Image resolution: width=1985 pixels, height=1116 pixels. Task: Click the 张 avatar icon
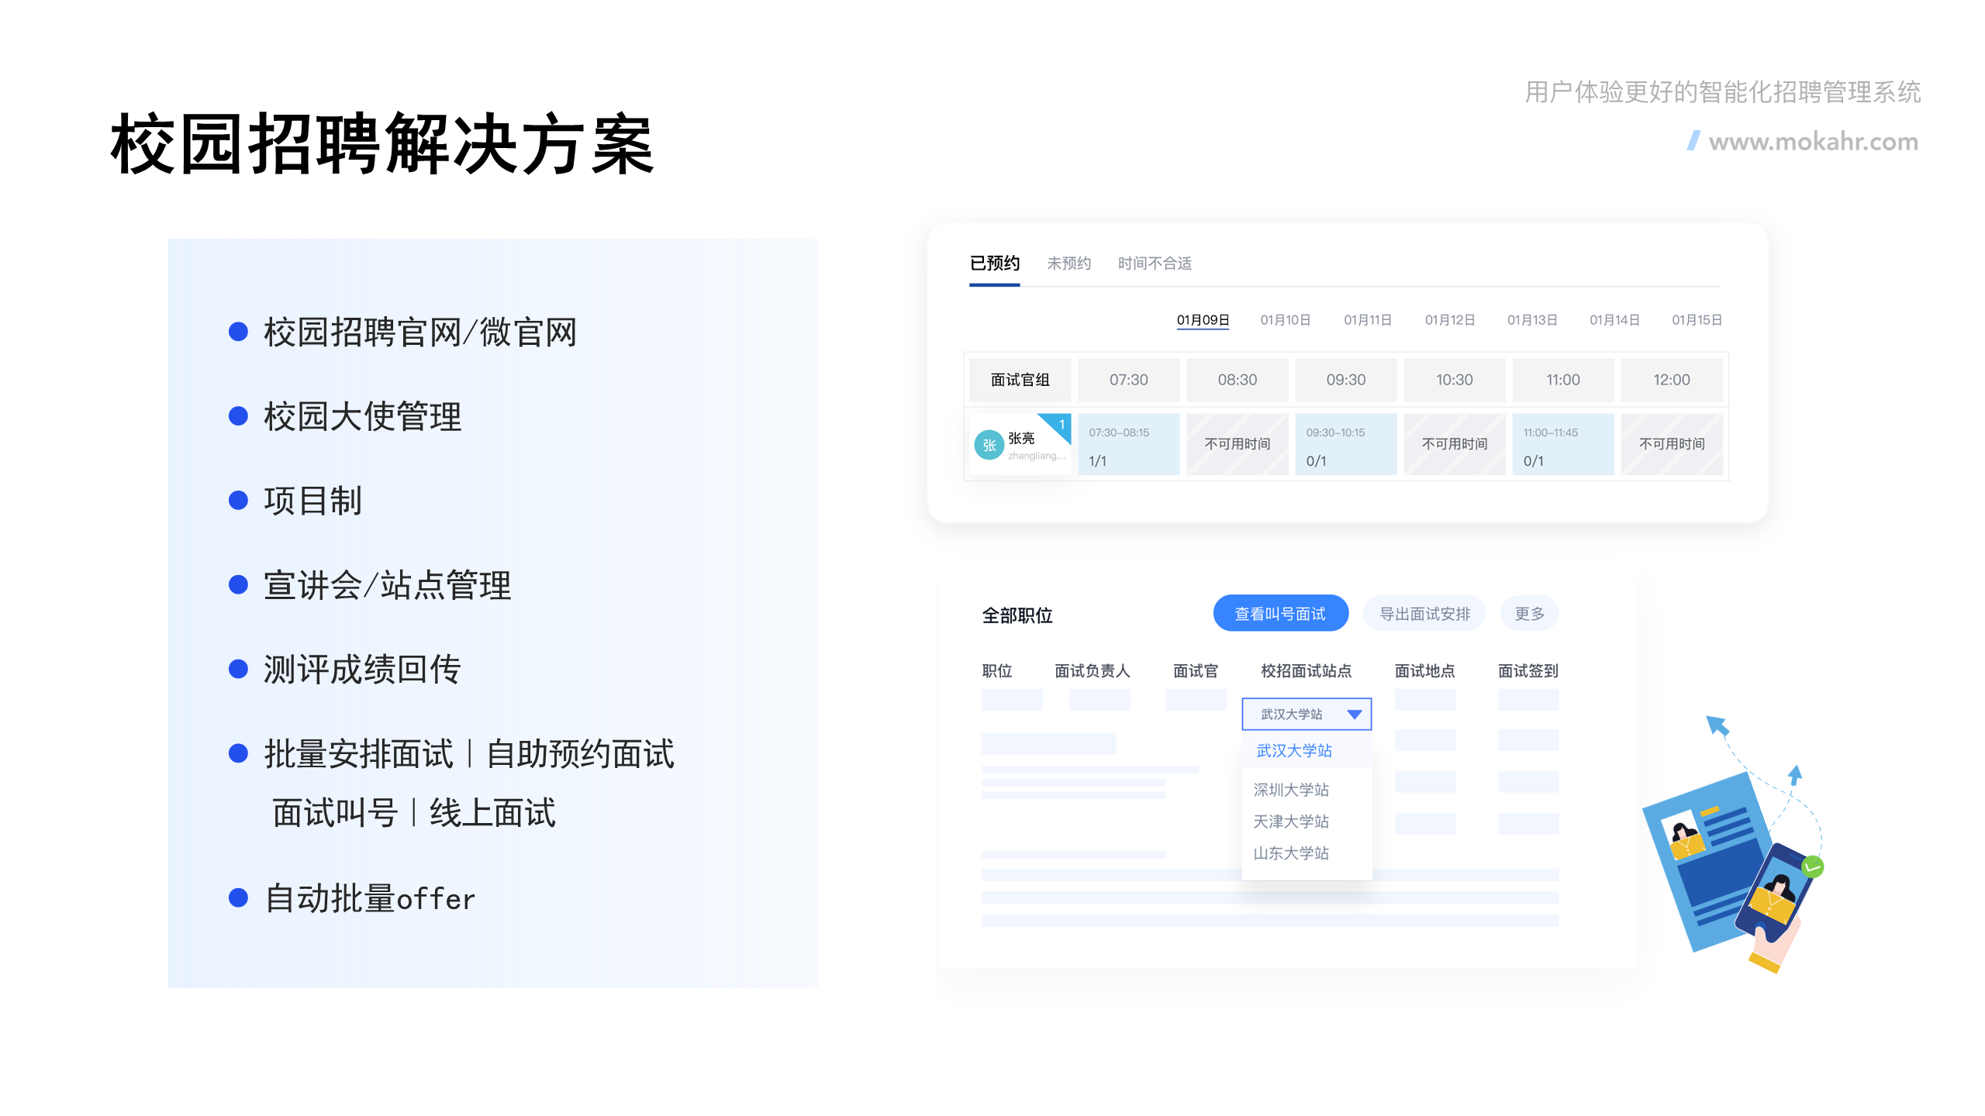[x=989, y=445]
